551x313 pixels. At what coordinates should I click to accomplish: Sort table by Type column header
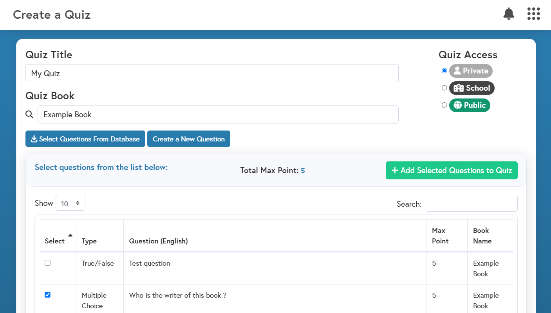tap(89, 241)
